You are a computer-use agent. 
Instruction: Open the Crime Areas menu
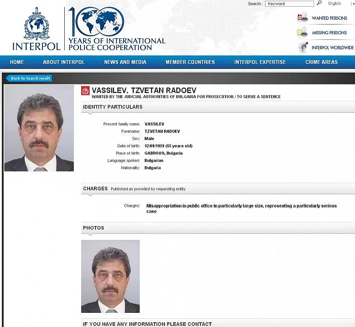[321, 62]
